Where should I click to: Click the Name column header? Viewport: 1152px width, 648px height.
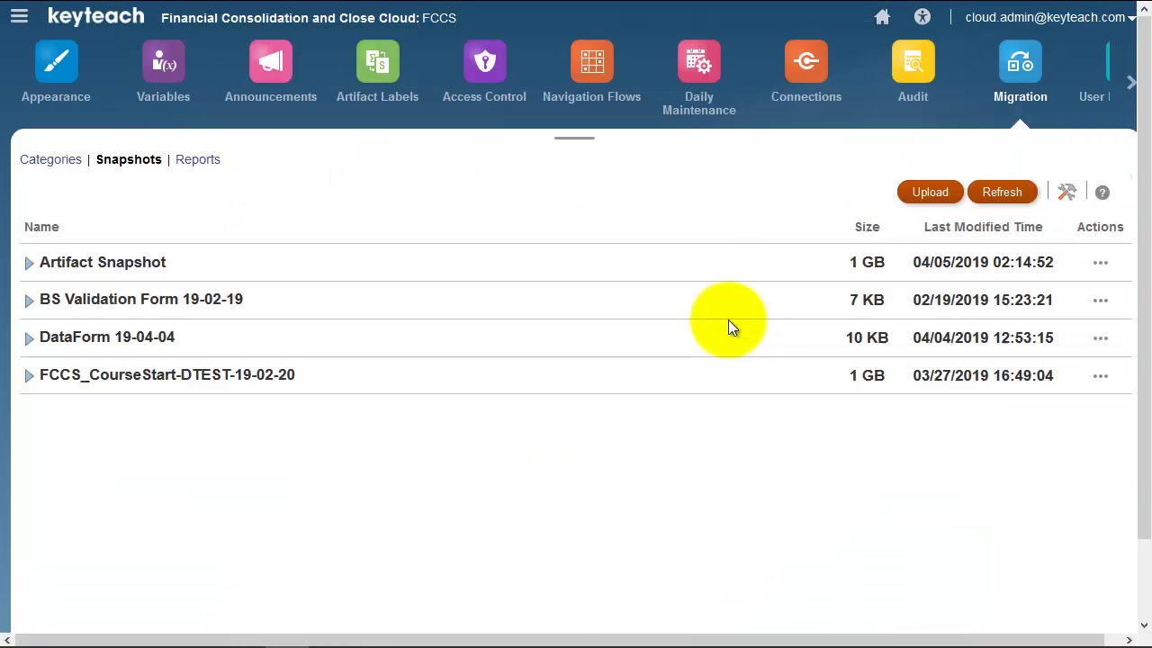point(41,227)
